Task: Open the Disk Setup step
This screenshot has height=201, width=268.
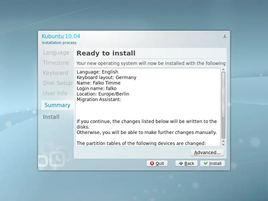Action: click(57, 83)
